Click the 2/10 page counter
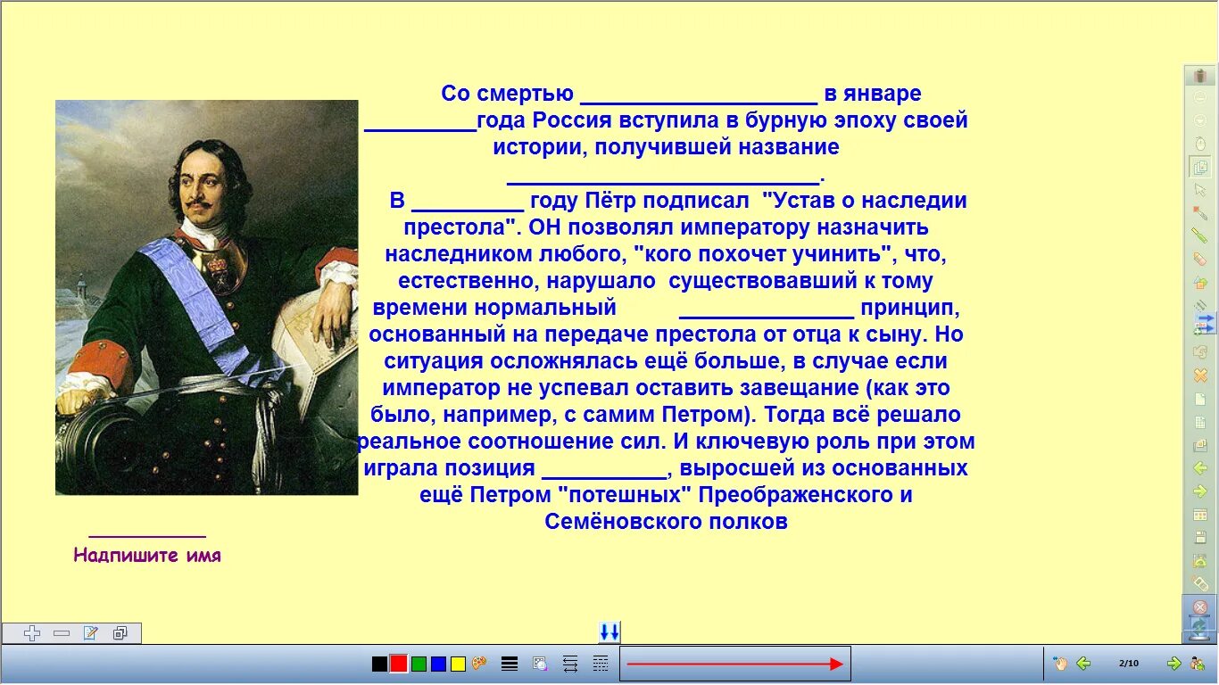 [x=1129, y=664]
